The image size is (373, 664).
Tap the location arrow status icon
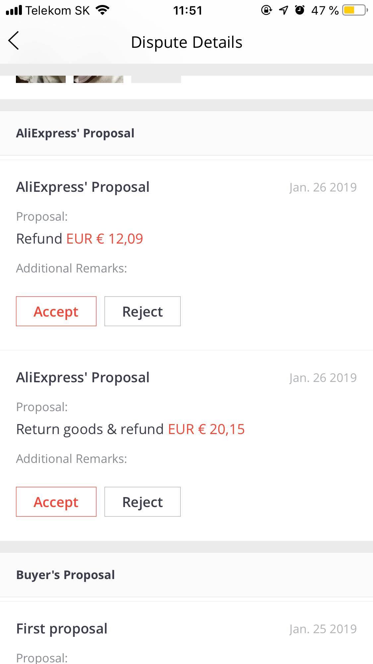[283, 10]
